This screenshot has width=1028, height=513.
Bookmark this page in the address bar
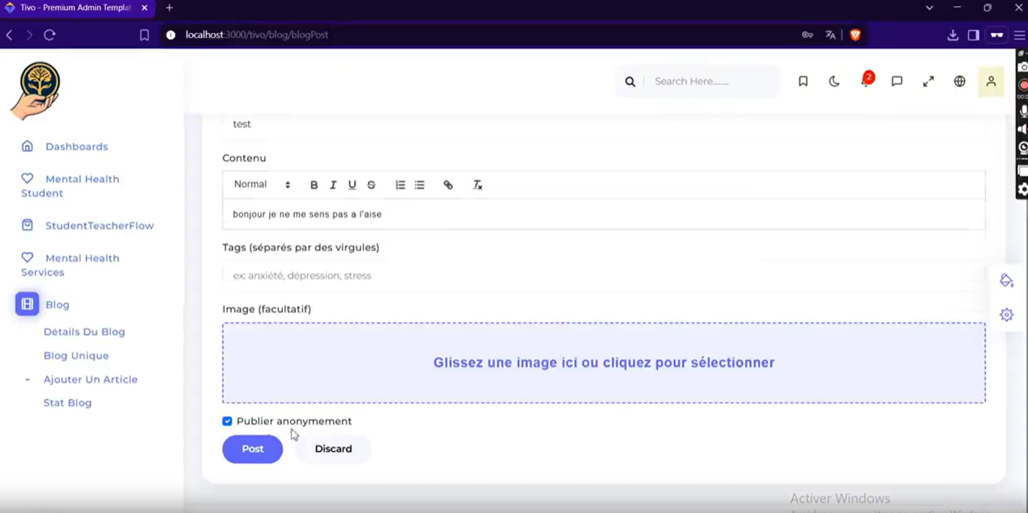click(x=144, y=34)
